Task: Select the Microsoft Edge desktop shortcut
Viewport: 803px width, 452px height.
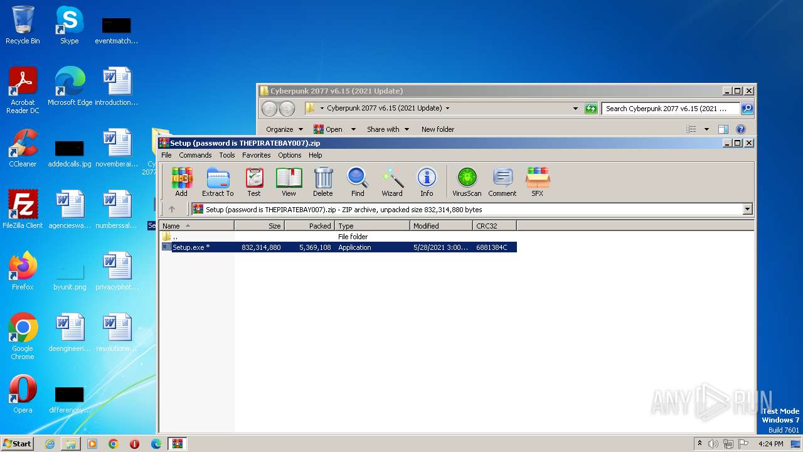Action: point(70,87)
